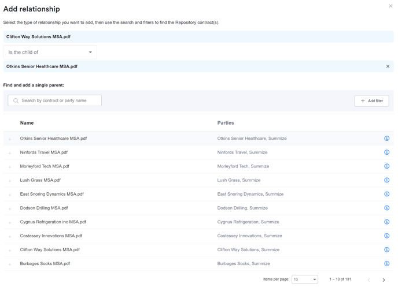Open info icon for Ninfords Travel row
This screenshot has height=291, width=398.
click(386, 152)
